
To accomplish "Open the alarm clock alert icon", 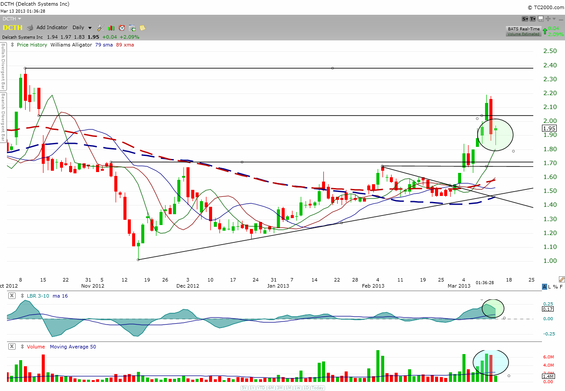I will point(122,28).
